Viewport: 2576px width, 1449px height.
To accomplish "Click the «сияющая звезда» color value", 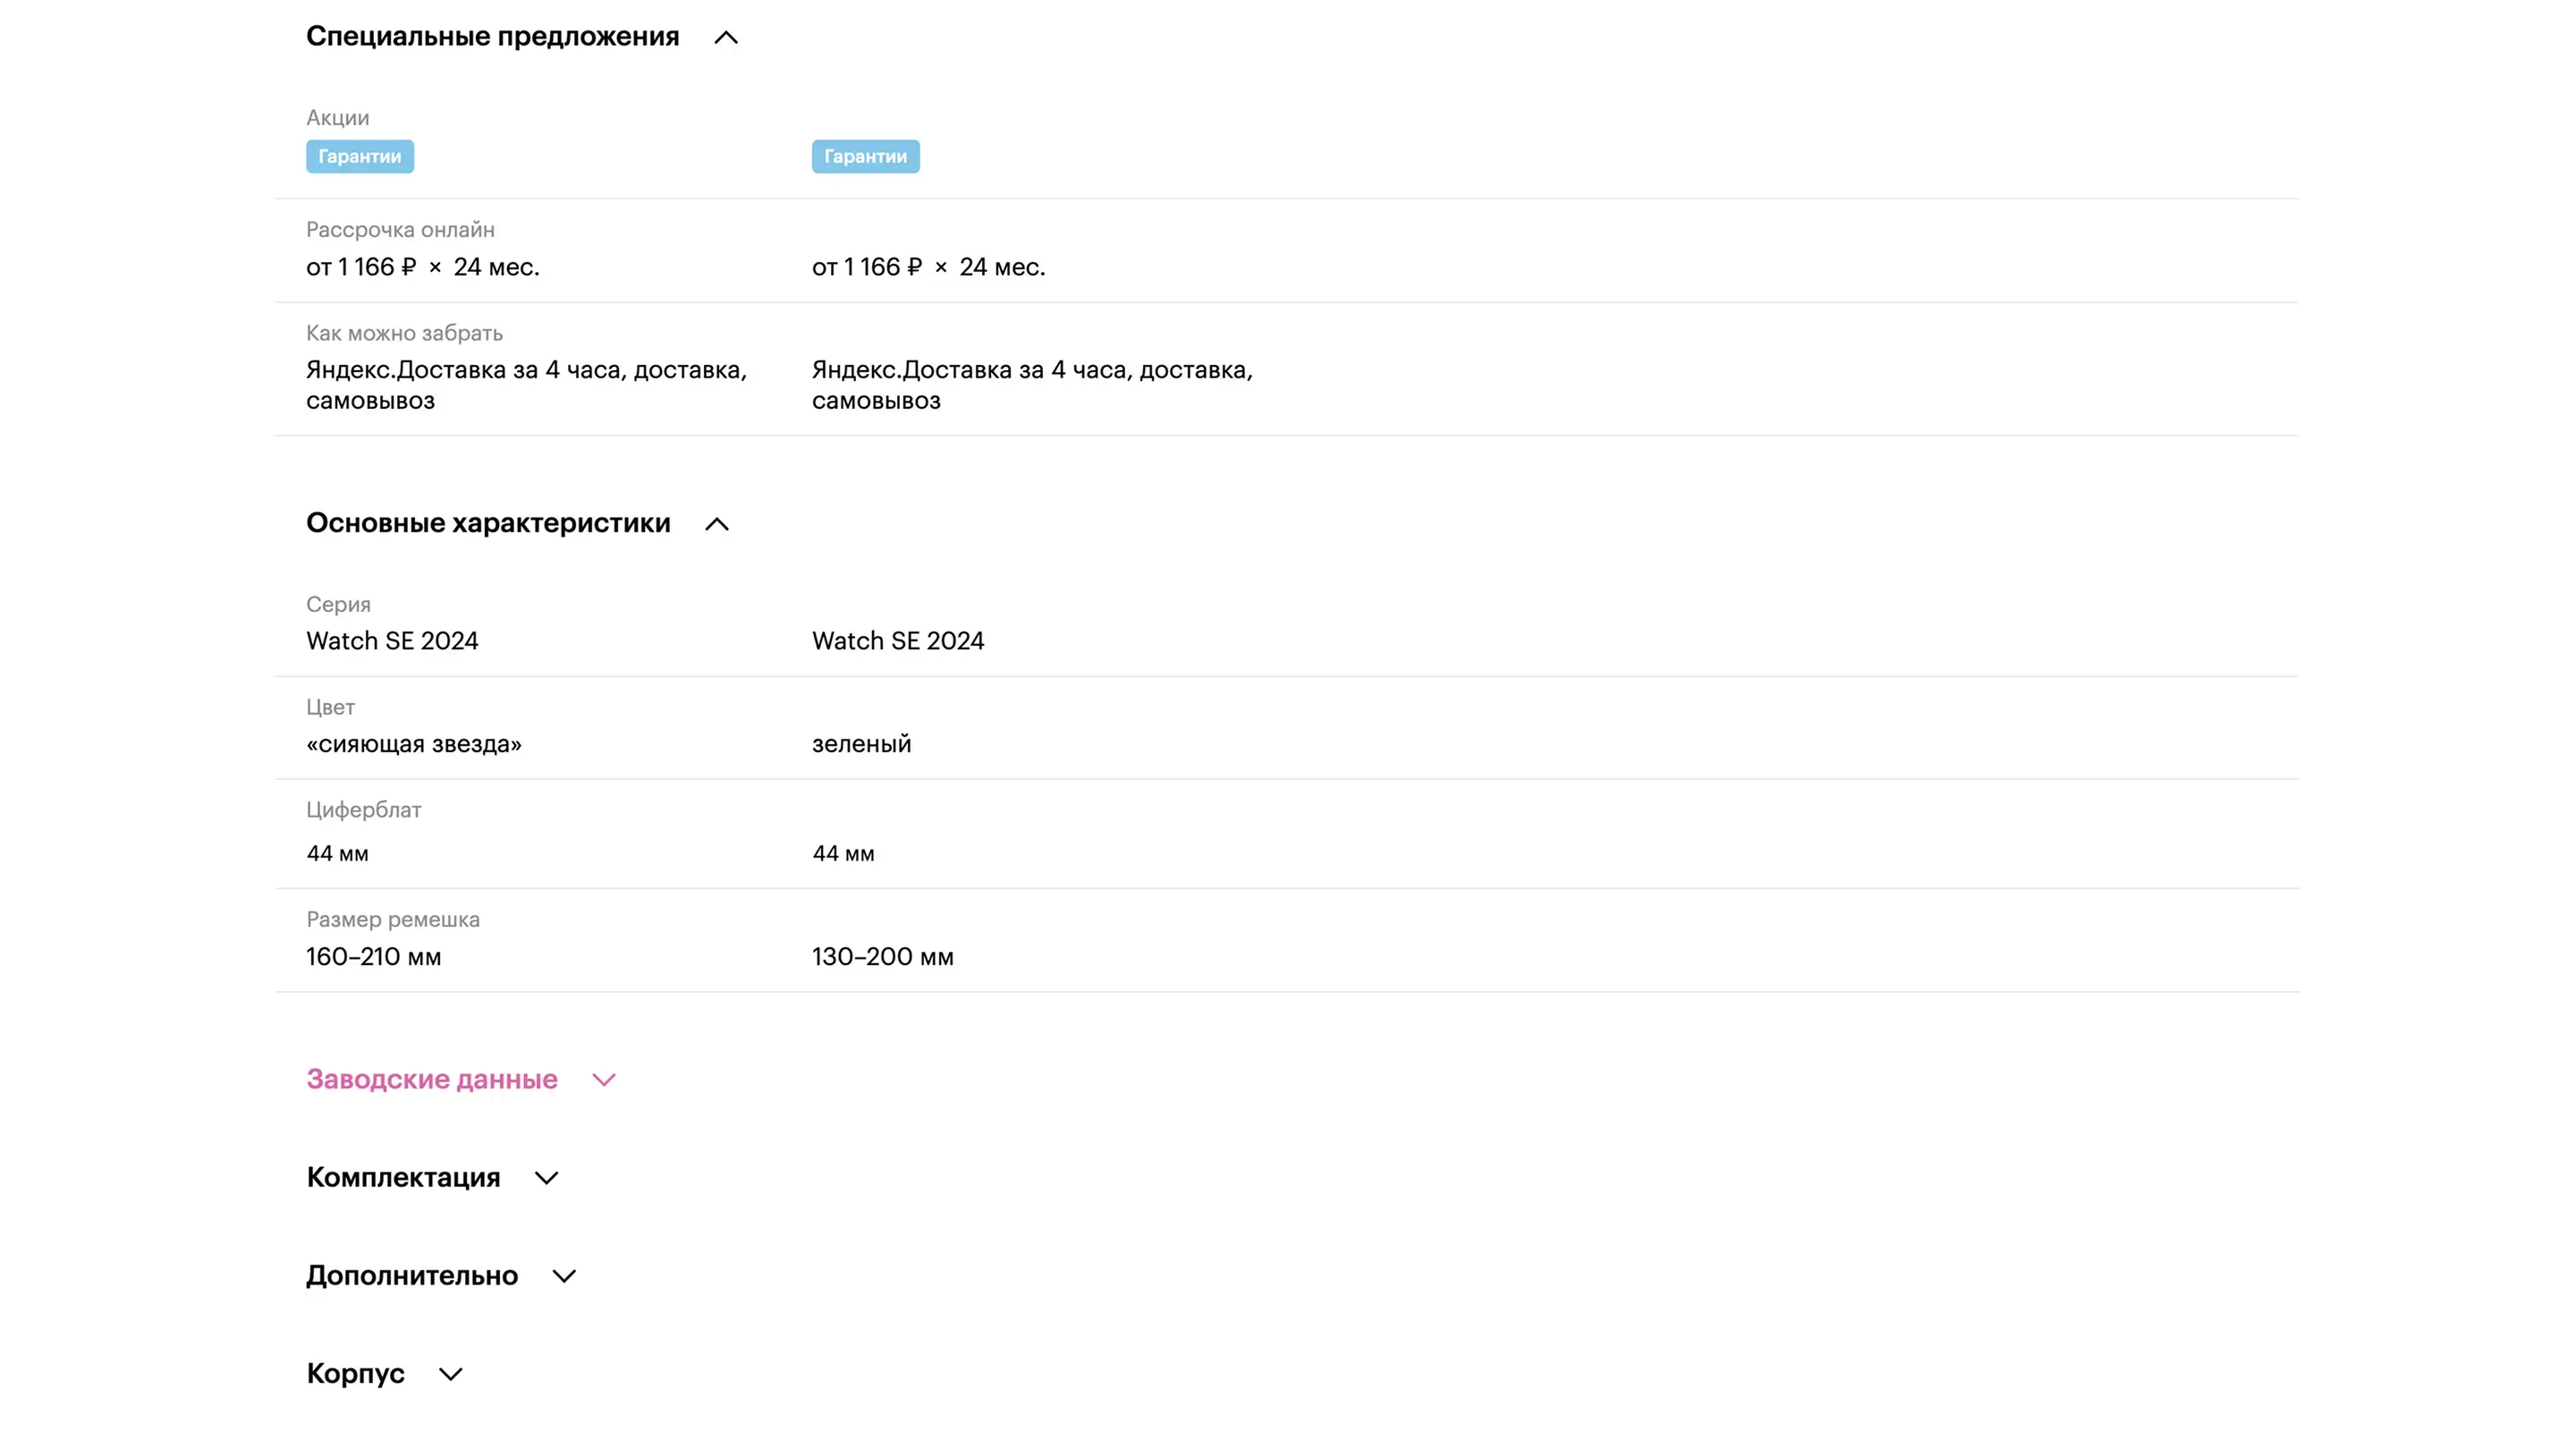I will (x=414, y=744).
